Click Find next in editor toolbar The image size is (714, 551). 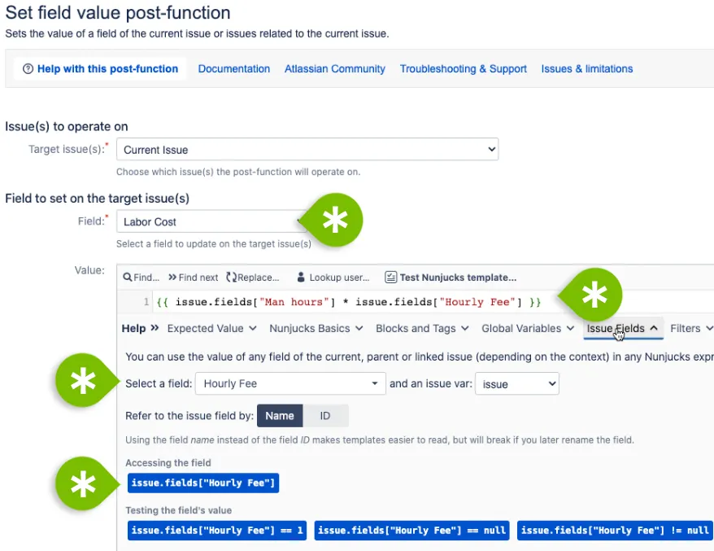[x=198, y=278]
